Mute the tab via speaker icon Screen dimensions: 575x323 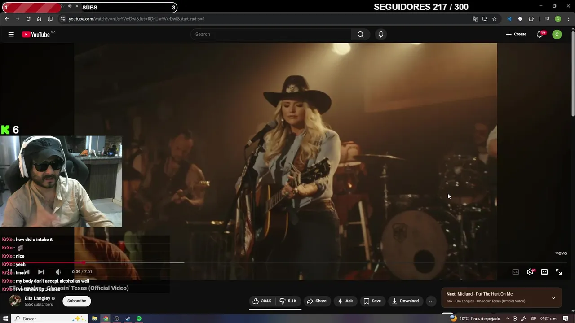click(x=70, y=6)
